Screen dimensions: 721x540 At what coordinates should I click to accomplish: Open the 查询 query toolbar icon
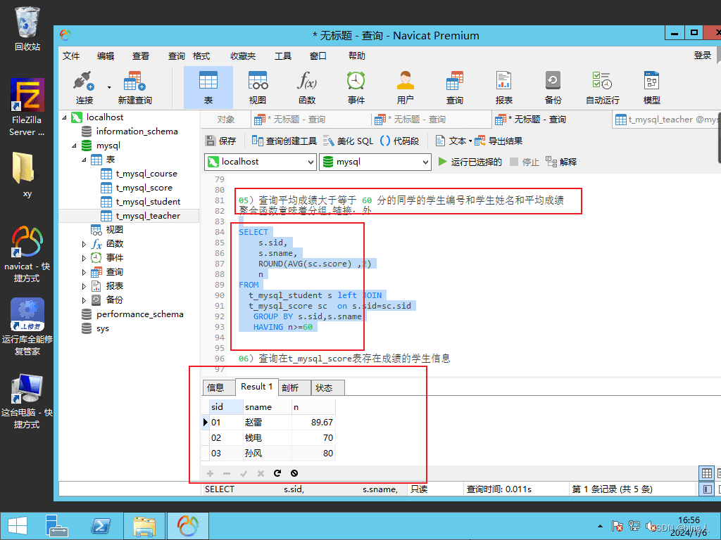pyautogui.click(x=454, y=87)
